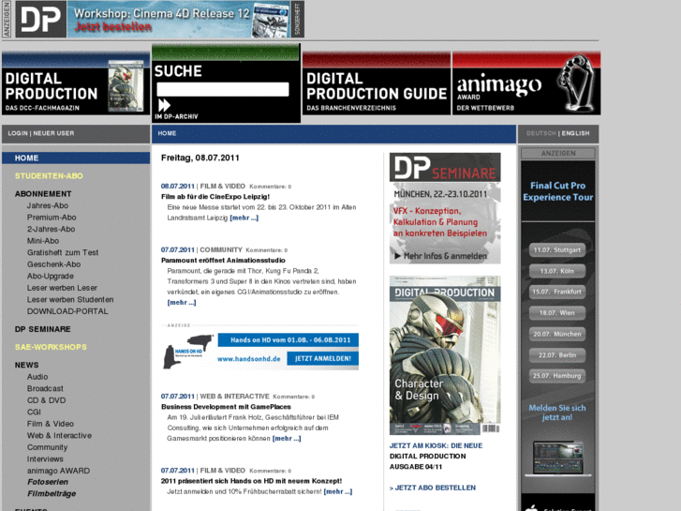
Task: Click mehr link of CineExpo Leipzig article
Action: tap(244, 218)
